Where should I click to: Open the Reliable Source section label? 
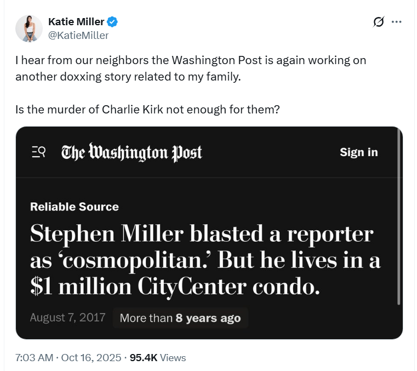(x=75, y=207)
